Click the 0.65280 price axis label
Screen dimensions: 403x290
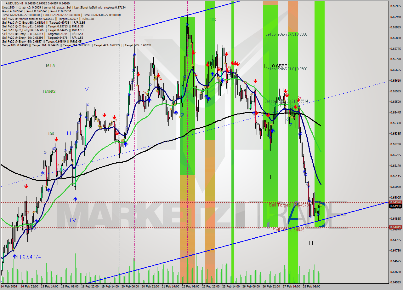(x=395, y=144)
